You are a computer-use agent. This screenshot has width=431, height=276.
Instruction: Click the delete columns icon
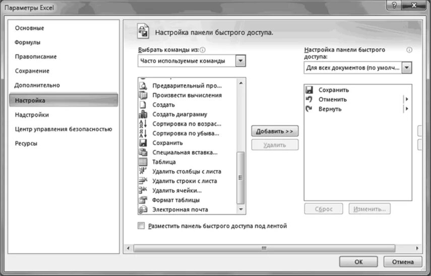pyautogui.click(x=143, y=171)
